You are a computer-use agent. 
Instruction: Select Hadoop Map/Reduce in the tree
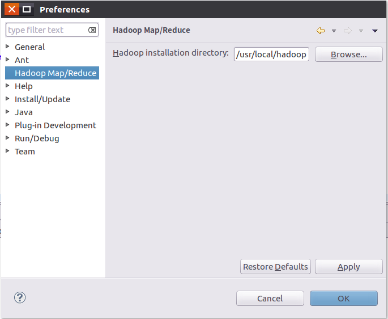point(56,73)
